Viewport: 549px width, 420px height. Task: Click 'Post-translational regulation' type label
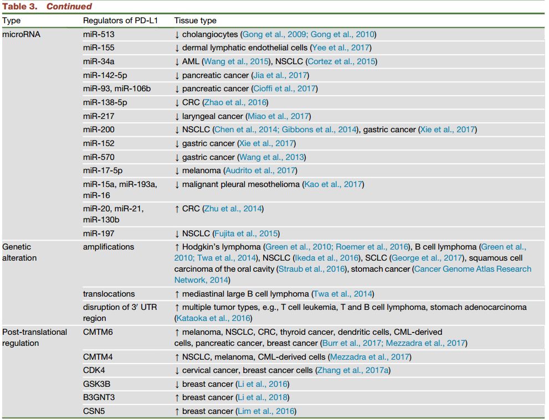coord(35,338)
